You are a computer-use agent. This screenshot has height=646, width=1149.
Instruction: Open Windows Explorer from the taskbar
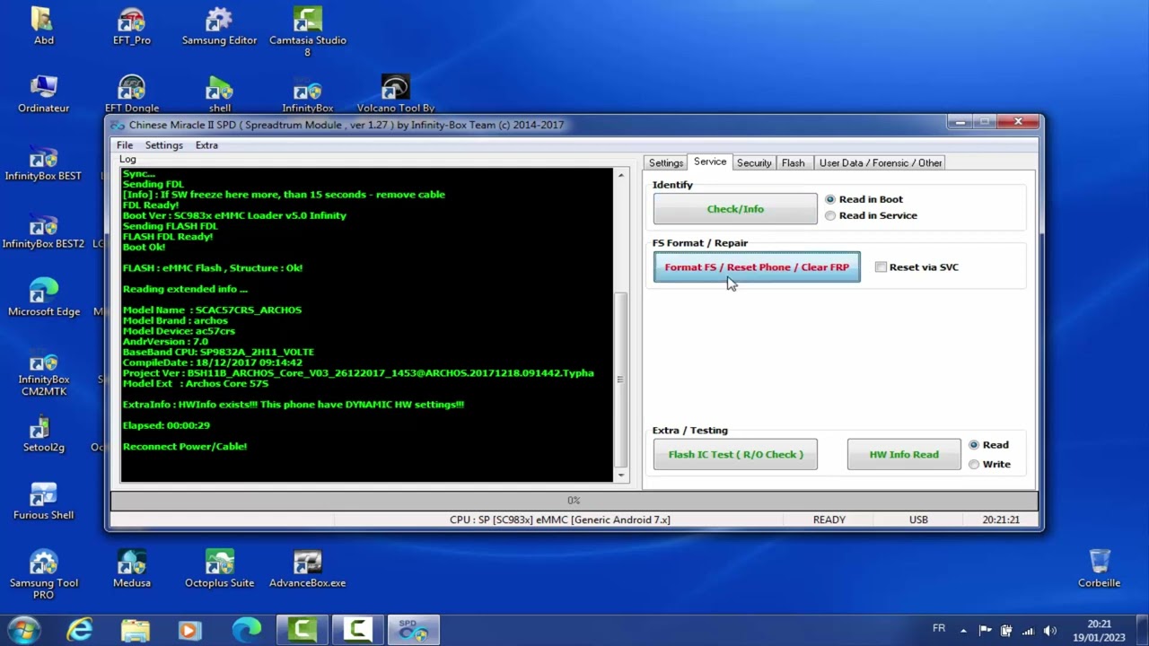[x=136, y=630]
